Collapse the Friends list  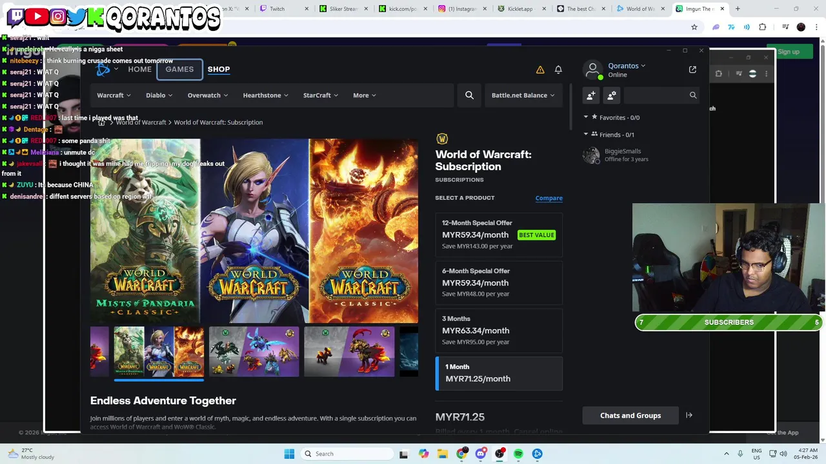pos(586,135)
